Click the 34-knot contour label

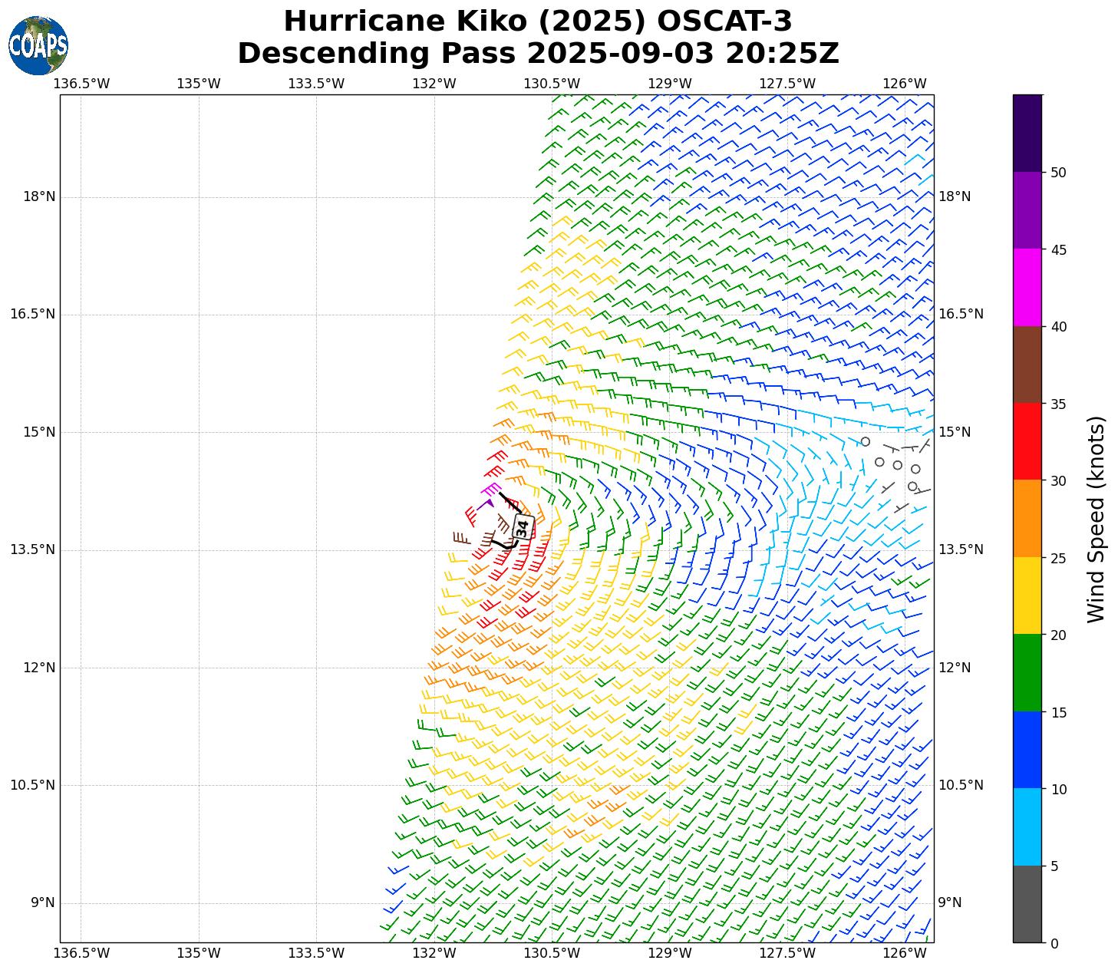pos(523,528)
